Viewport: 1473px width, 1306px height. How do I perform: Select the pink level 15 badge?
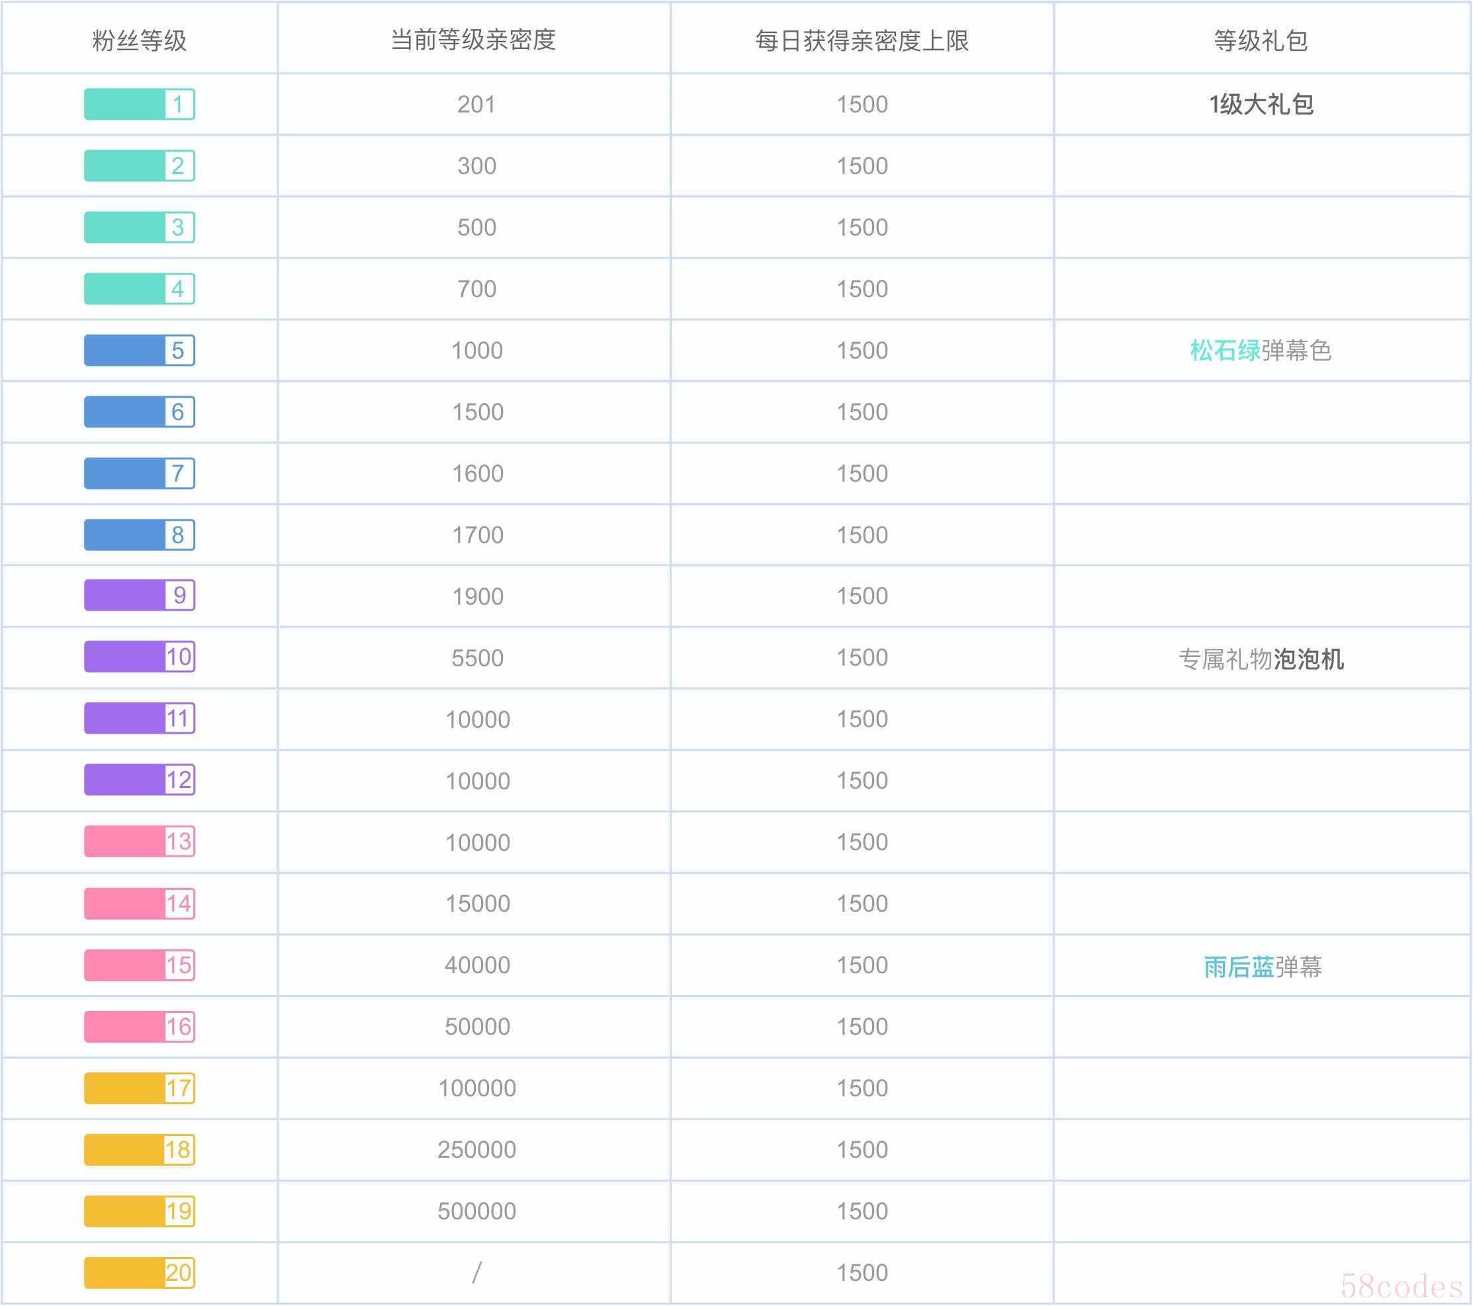(x=139, y=965)
